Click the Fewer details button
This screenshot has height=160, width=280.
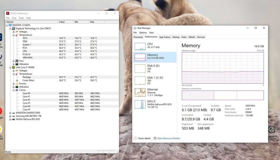tap(142, 138)
